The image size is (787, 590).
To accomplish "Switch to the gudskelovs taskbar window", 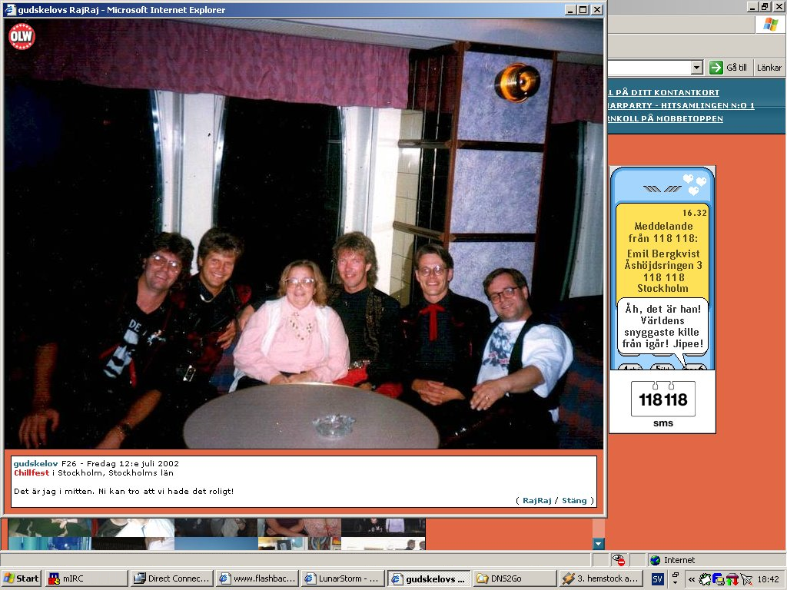I will click(430, 578).
